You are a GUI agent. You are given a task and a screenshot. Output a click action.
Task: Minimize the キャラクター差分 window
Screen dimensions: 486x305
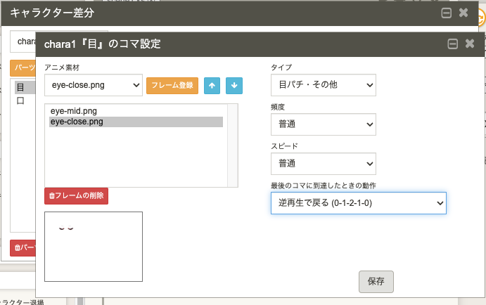(x=446, y=13)
